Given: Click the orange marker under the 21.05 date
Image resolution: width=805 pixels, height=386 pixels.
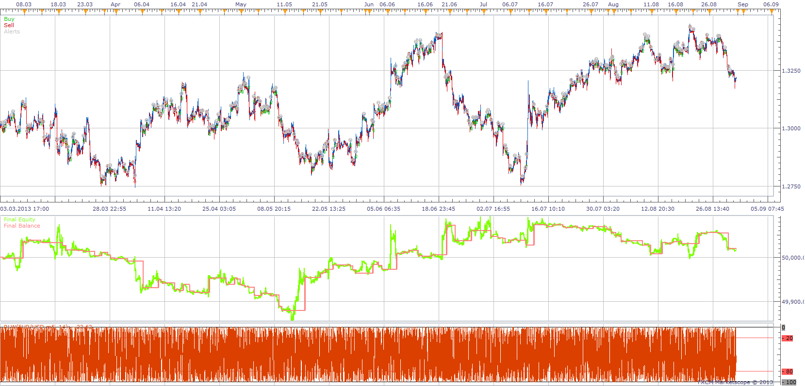Looking at the screenshot, I should pyautogui.click(x=320, y=11).
